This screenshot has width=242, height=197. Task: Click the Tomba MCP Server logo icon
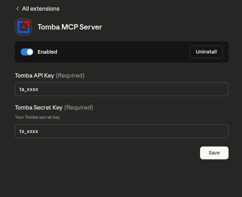click(x=23, y=27)
